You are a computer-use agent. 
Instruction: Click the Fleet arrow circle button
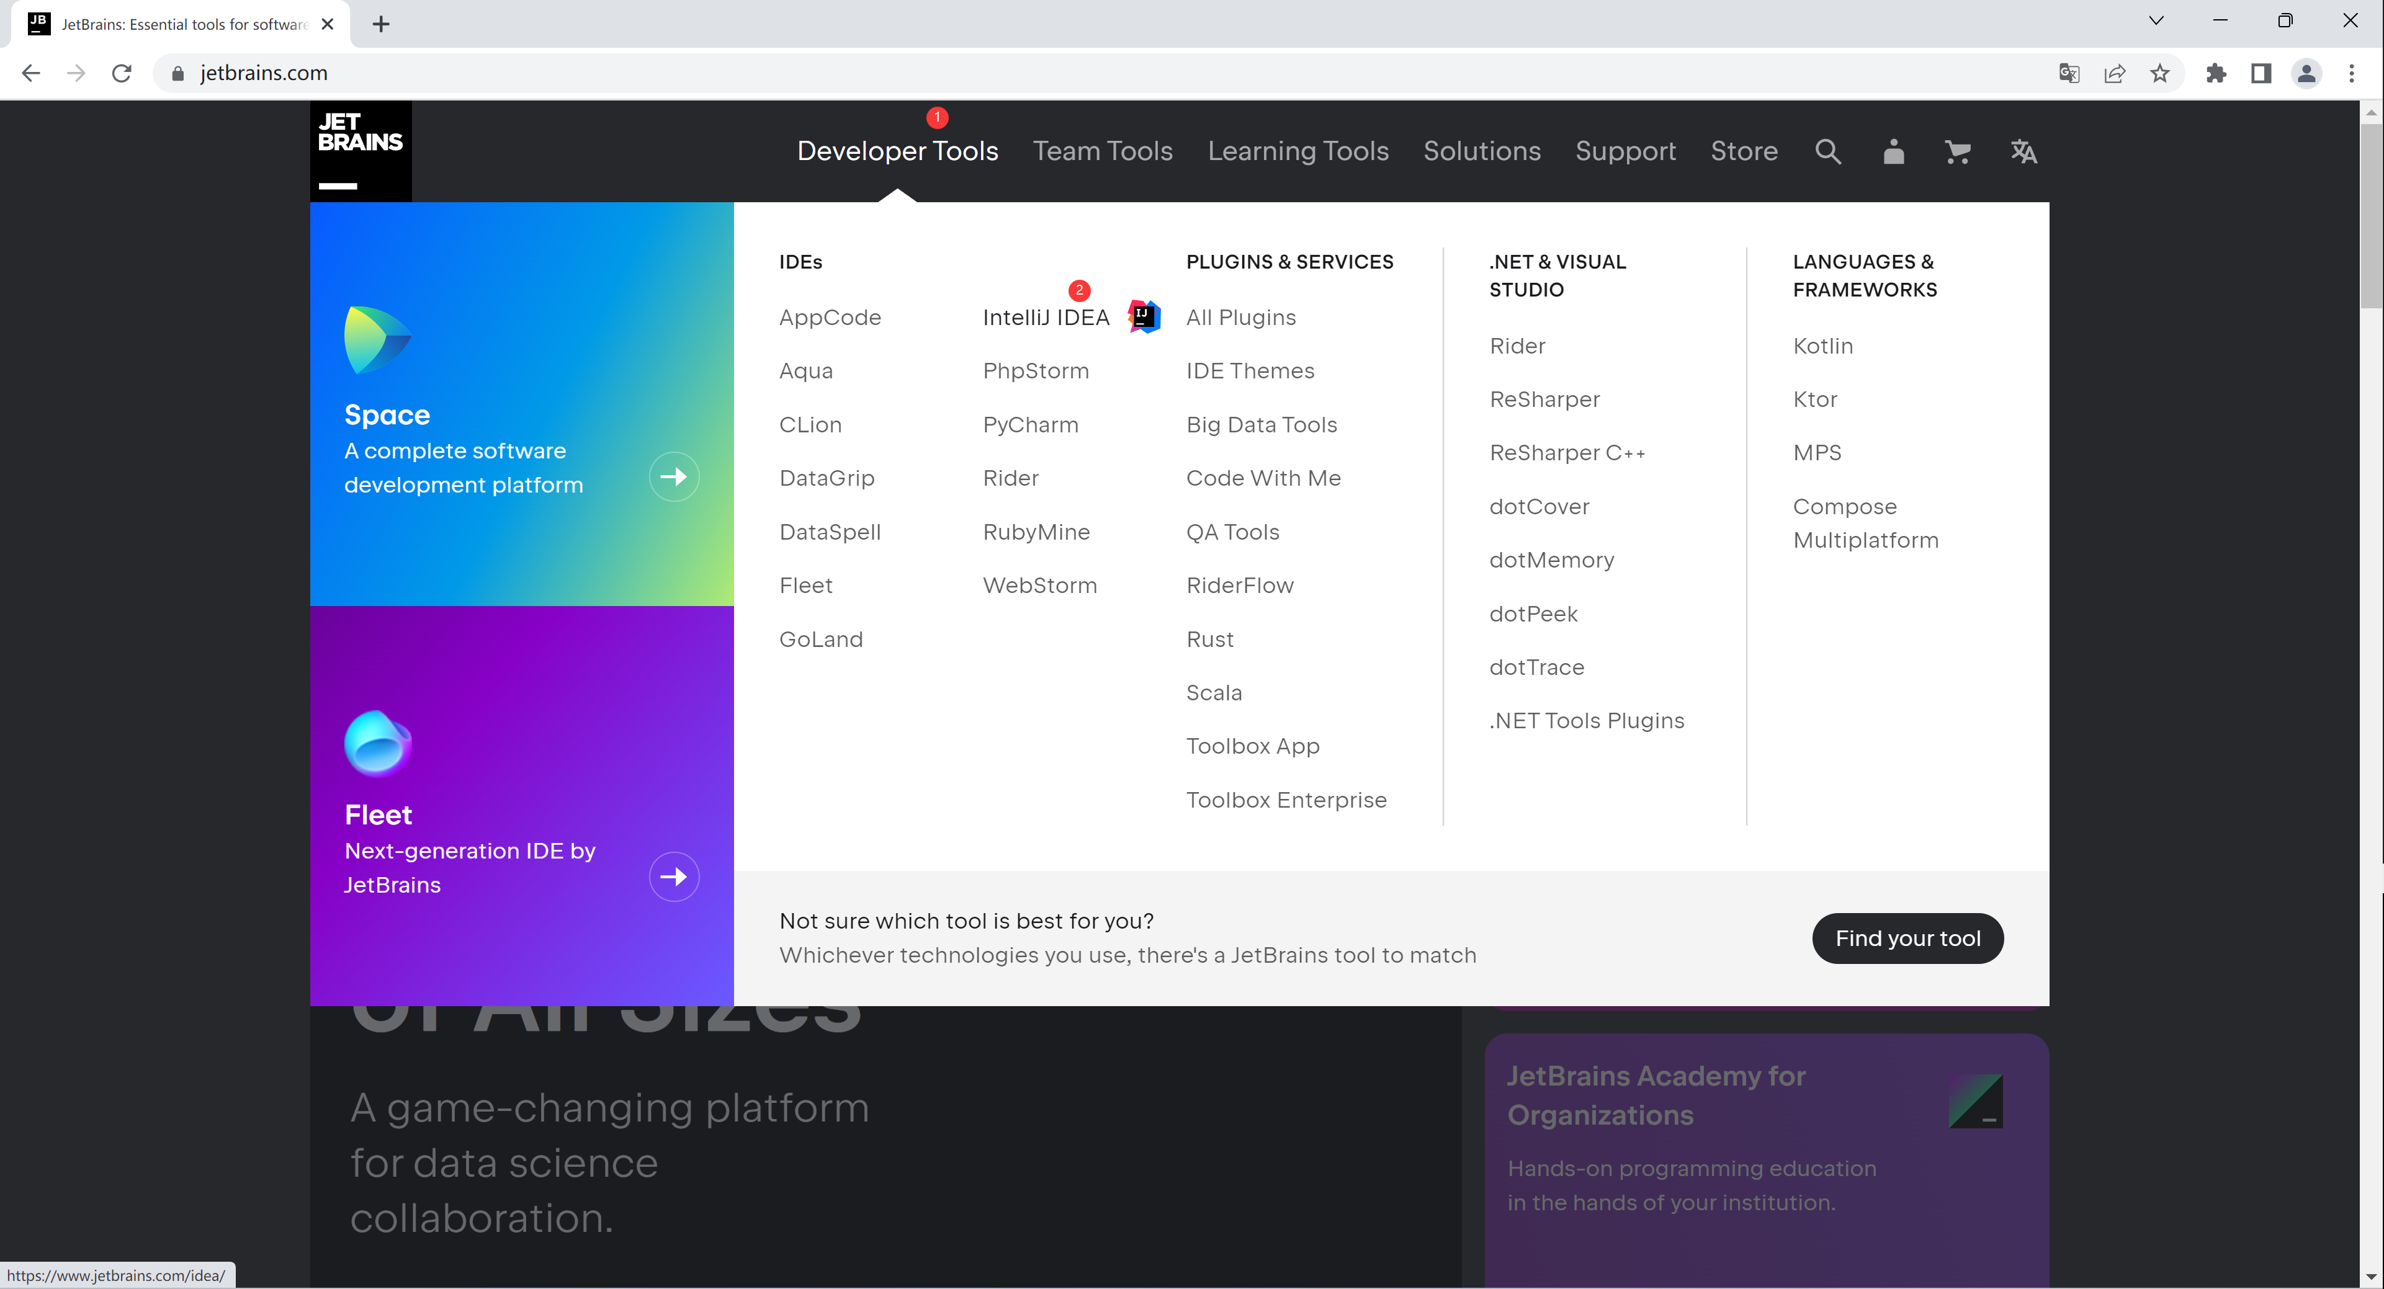point(674,876)
